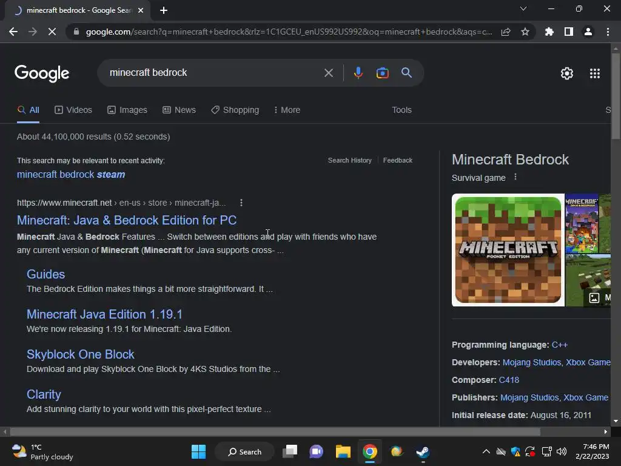Viewport: 621px width, 466px height.
Task: Open the Google homepage logo
Action: (x=42, y=73)
